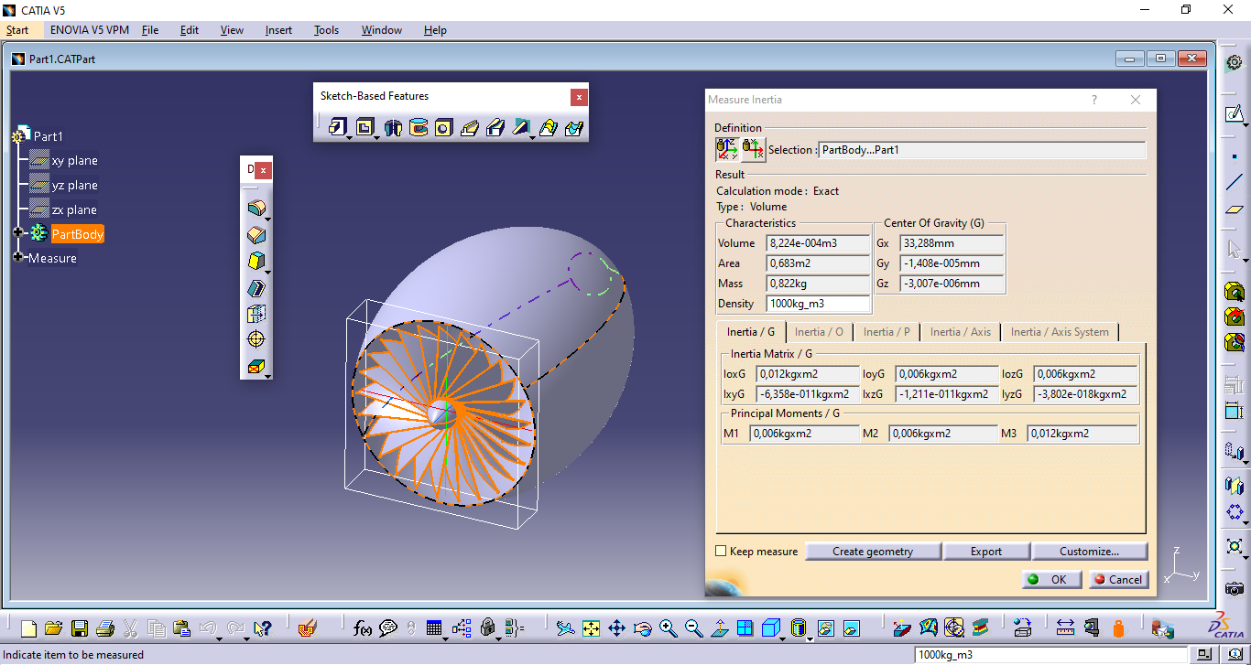Enable the Keep measure checkbox
This screenshot has height=665, width=1251.
coord(721,551)
